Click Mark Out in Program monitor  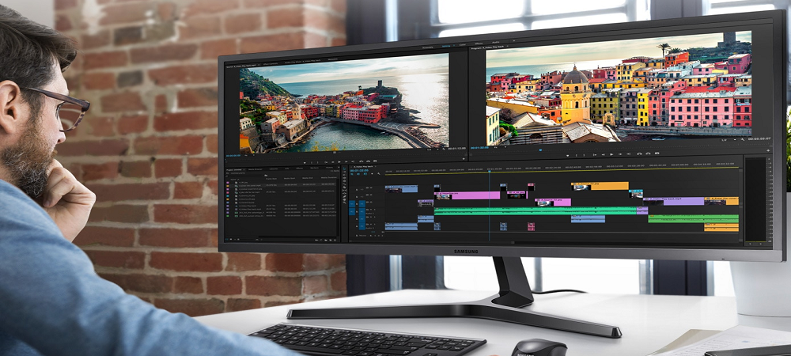click(585, 155)
